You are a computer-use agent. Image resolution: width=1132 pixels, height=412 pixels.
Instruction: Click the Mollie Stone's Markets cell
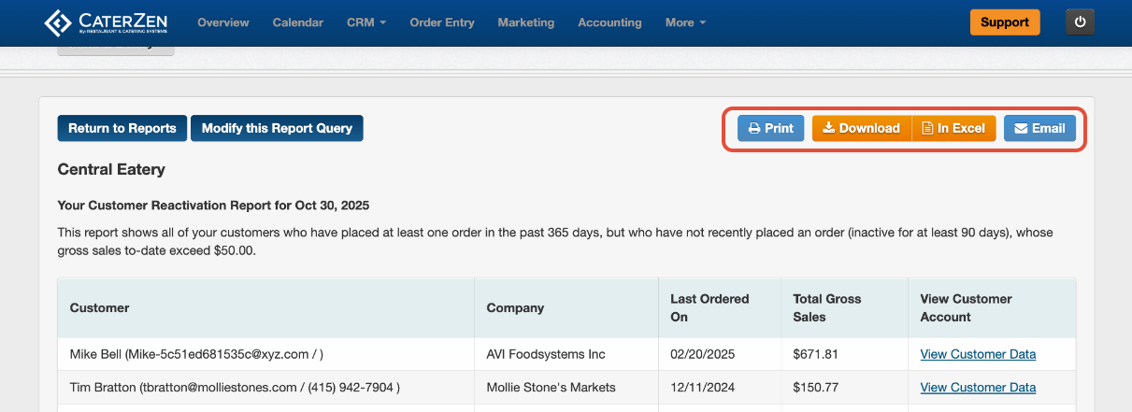tap(566, 387)
